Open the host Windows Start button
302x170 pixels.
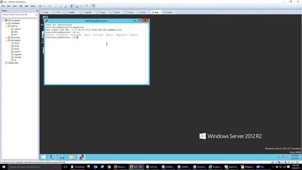(4, 167)
